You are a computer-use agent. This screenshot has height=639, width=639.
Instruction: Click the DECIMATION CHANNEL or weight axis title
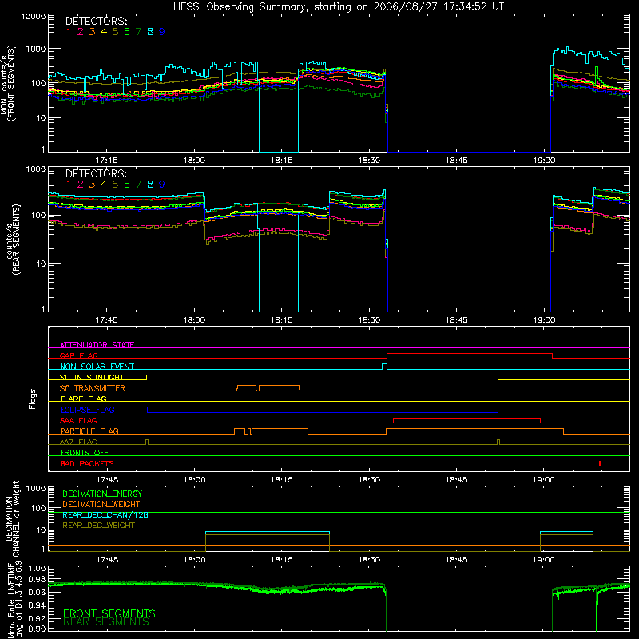click(x=13, y=518)
